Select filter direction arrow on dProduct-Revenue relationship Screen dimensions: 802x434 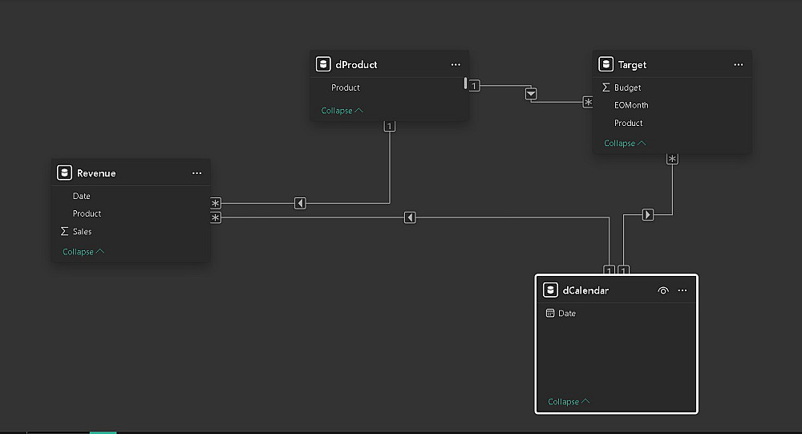[x=300, y=203]
